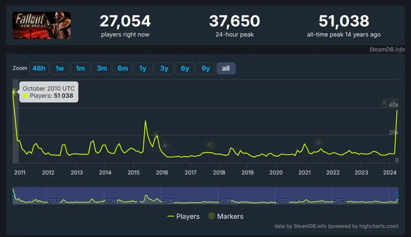
Task: Click chart marker C near 2018
Action: click(x=210, y=145)
